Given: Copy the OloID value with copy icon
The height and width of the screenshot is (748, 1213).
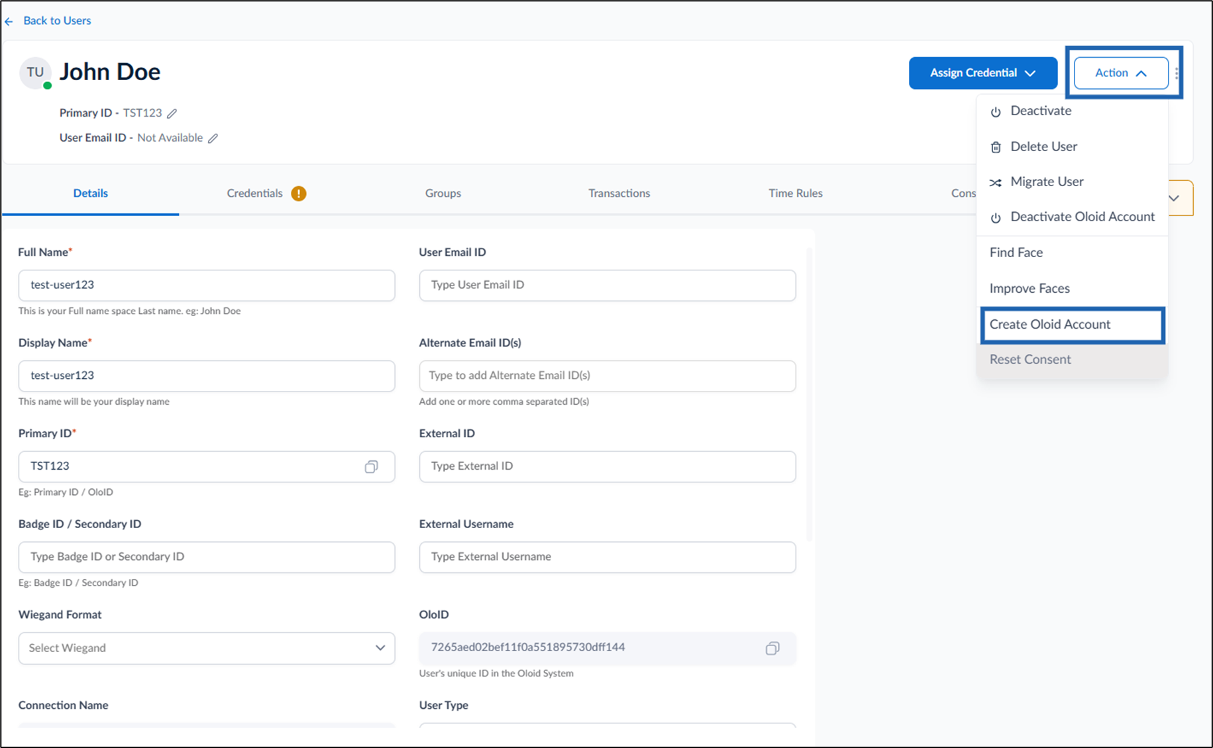Looking at the screenshot, I should pos(772,648).
